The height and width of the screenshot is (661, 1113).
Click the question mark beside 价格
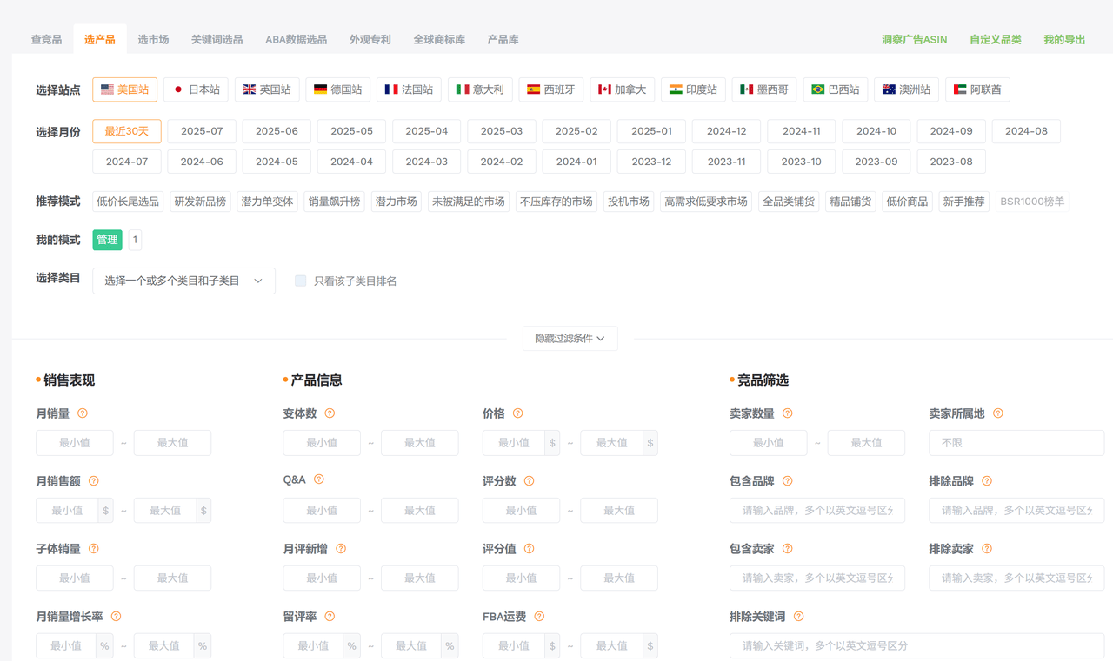click(x=519, y=413)
